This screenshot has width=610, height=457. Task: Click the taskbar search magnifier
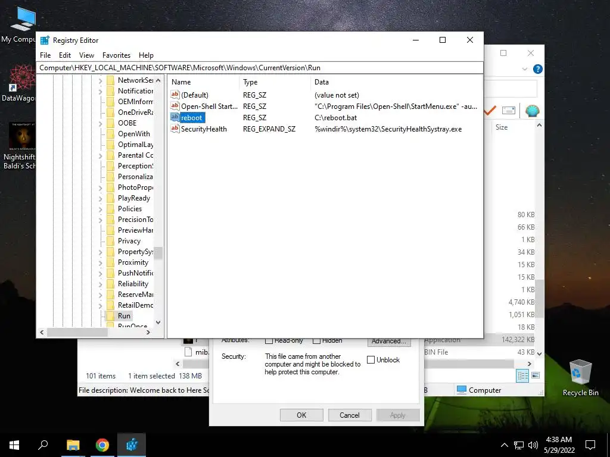click(43, 445)
